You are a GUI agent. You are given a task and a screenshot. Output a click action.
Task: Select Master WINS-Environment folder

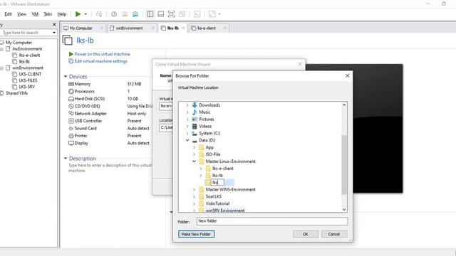(x=230, y=190)
